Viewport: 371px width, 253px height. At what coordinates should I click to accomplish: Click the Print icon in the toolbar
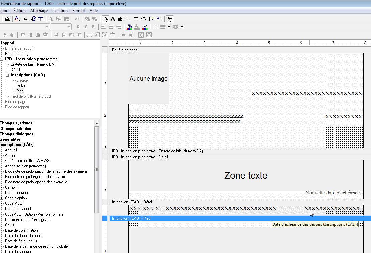pyautogui.click(x=7, y=19)
